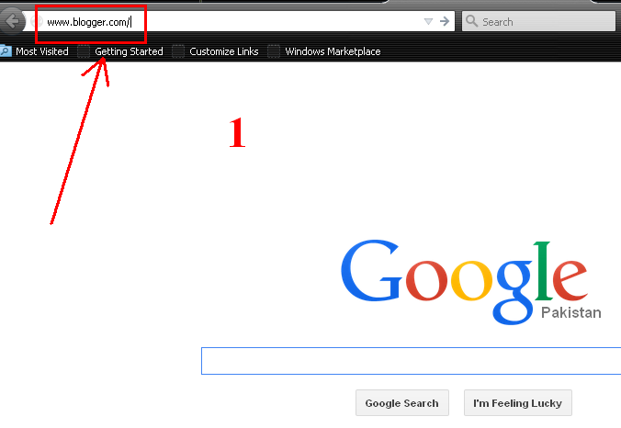This screenshot has width=621, height=428.
Task: Click the Go arrow in address bar
Action: 445,21
